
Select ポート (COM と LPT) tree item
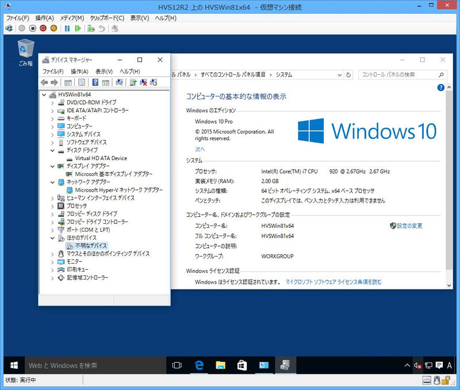(x=89, y=230)
